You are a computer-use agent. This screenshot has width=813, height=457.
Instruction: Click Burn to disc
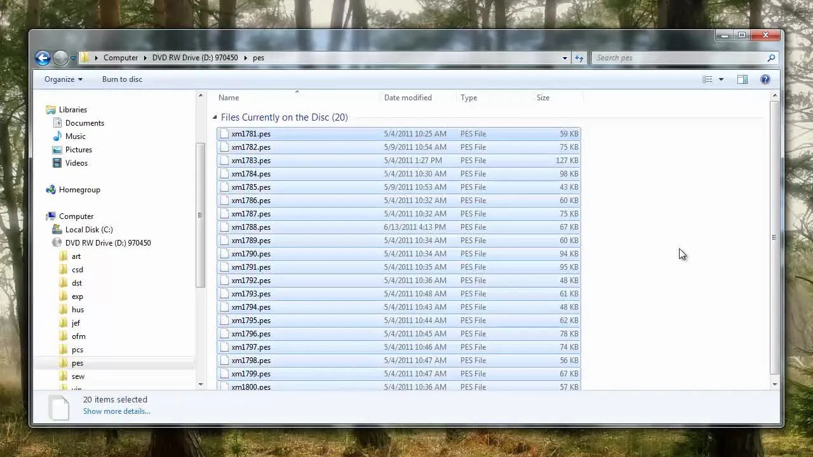point(122,79)
